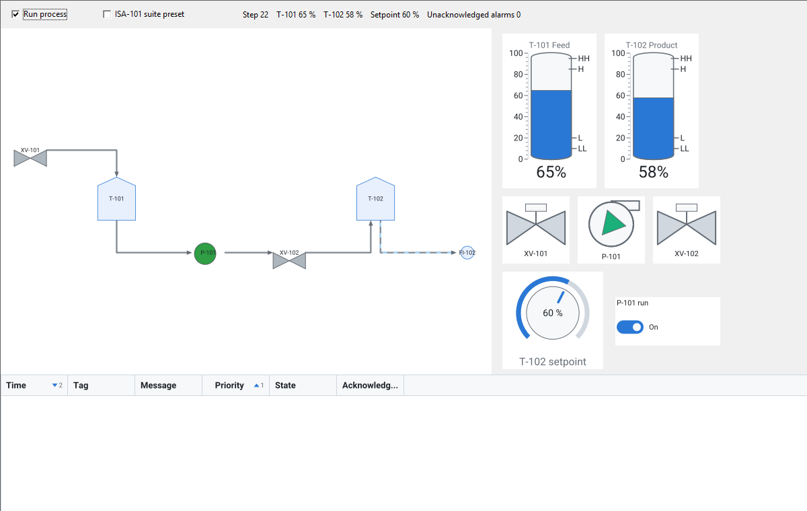807x511 pixels.
Task: Click the 65% value under T-101 Feed
Action: 551,172
